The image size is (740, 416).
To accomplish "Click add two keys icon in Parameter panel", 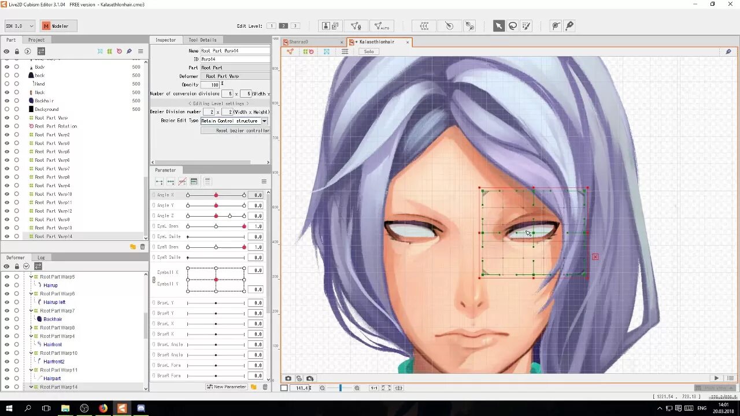I will 160,181.
